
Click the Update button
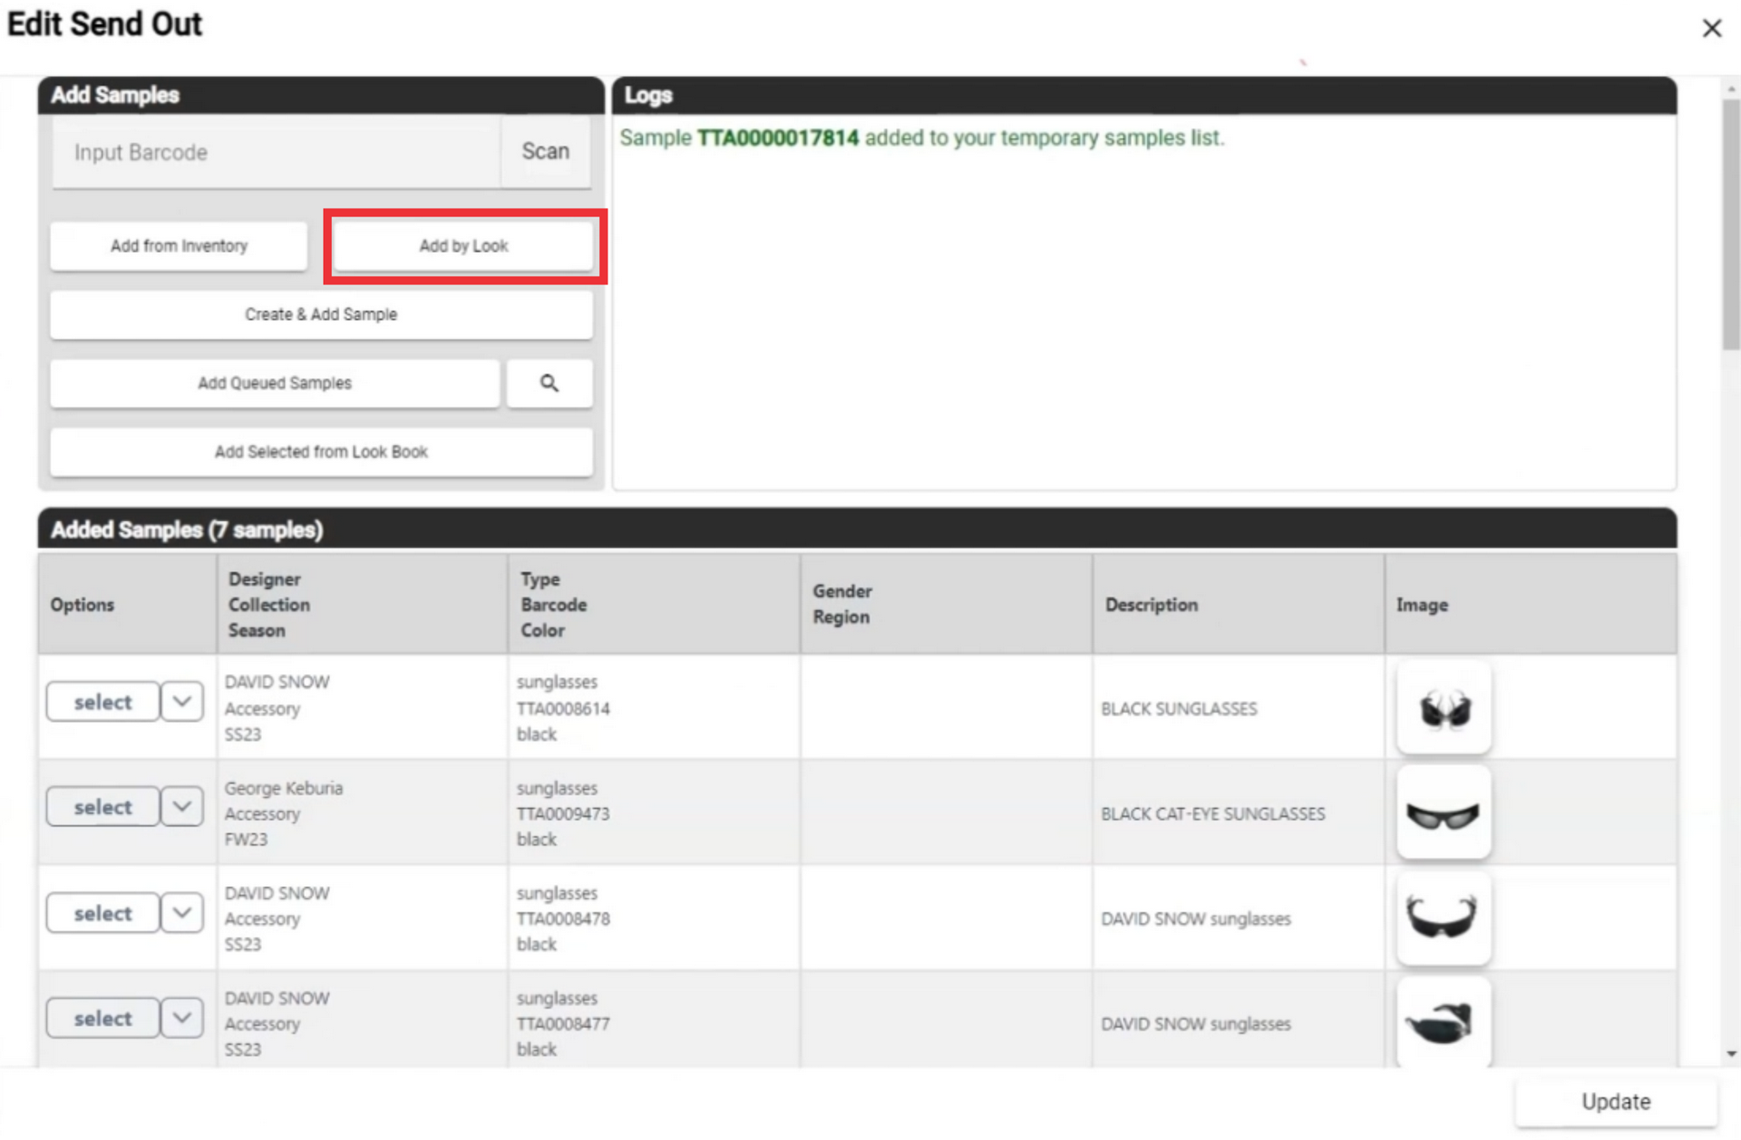tap(1616, 1101)
